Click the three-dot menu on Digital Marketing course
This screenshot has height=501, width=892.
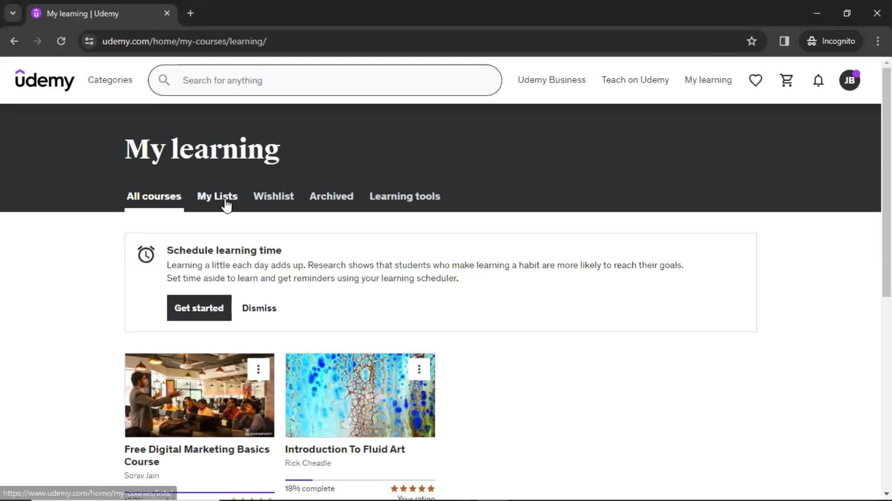tap(258, 368)
